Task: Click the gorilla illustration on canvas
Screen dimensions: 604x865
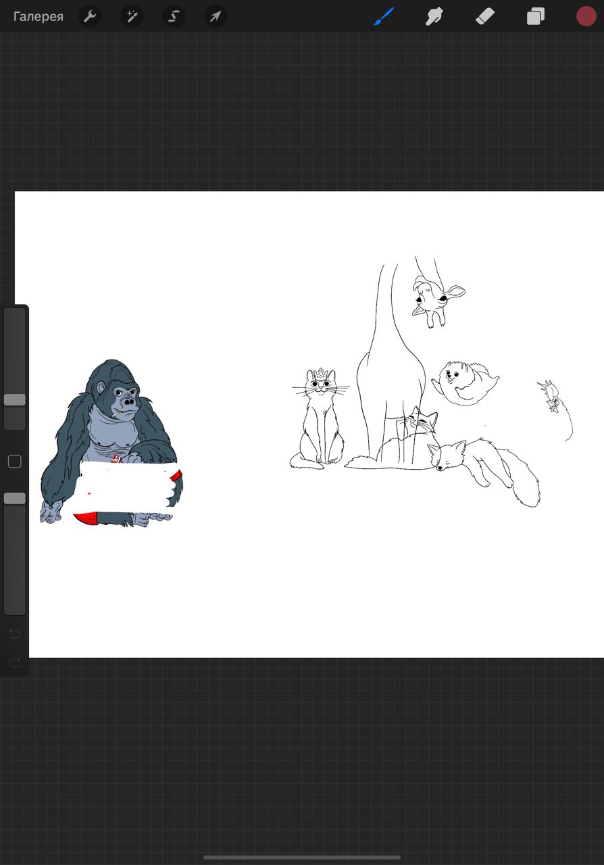Action: (111, 443)
